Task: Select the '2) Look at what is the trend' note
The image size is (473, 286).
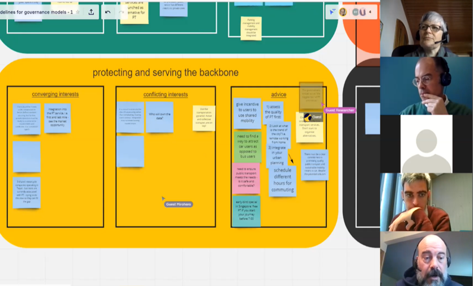Action: coord(279,134)
